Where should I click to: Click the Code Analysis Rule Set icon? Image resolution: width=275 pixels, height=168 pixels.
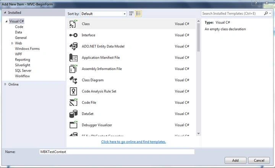[73, 91]
